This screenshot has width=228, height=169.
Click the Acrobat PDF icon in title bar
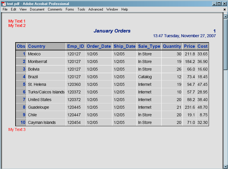[x=4, y=4]
